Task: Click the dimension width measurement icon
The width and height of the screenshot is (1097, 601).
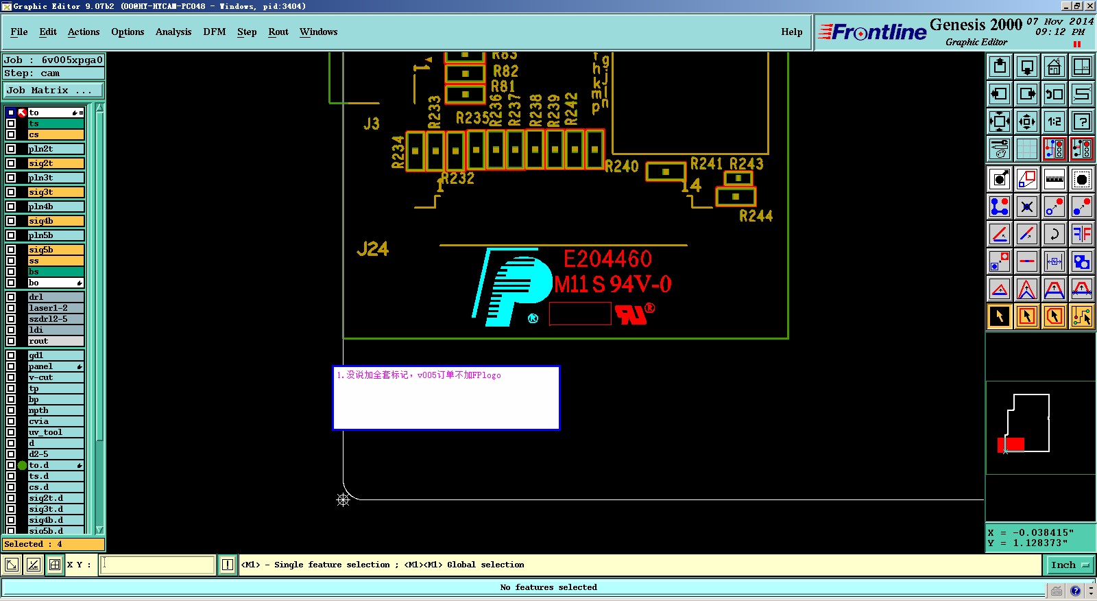Action: point(1054,261)
